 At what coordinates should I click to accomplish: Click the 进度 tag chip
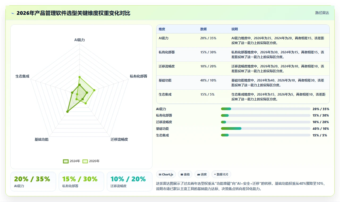(x=202, y=174)
